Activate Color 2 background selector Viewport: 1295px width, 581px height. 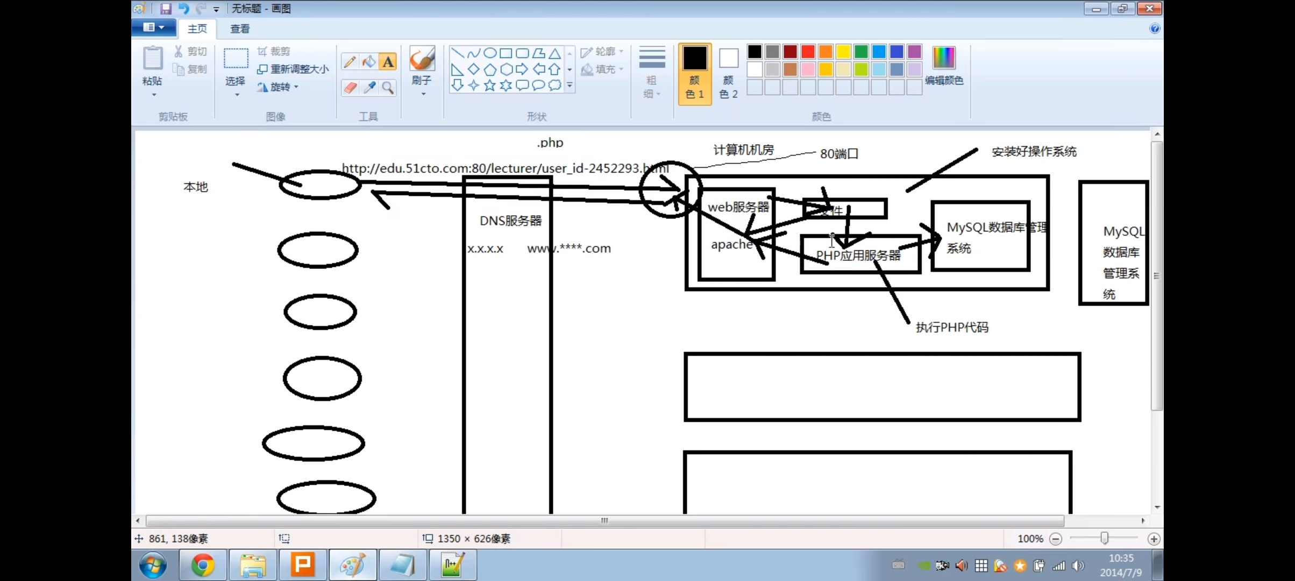(x=728, y=74)
